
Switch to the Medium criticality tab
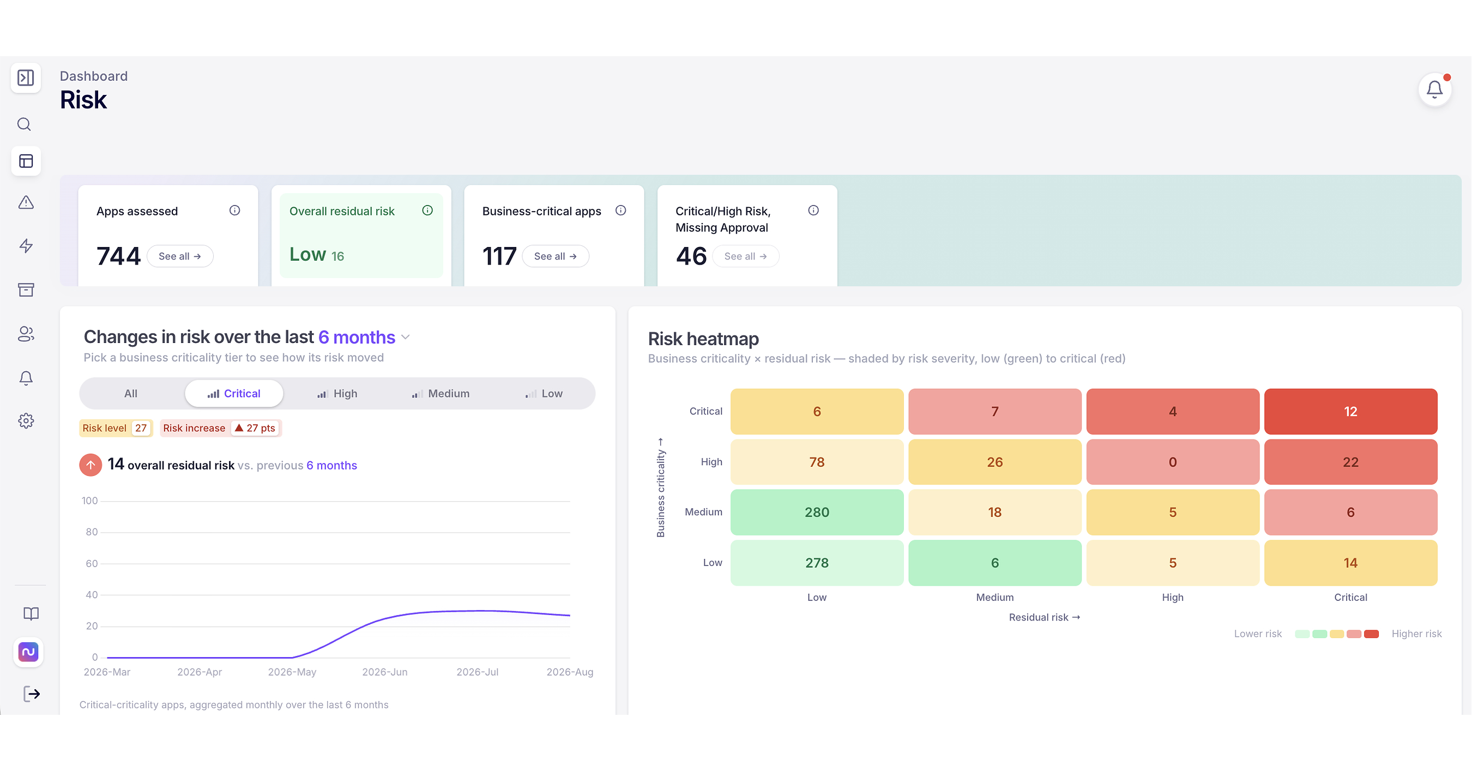tap(441, 394)
